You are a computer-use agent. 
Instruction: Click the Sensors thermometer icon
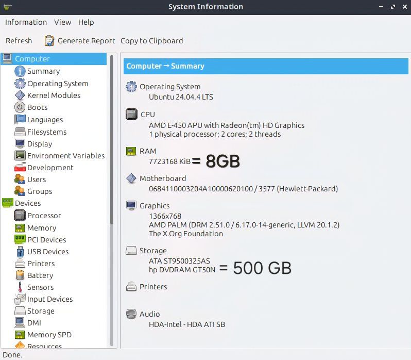pos(20,287)
